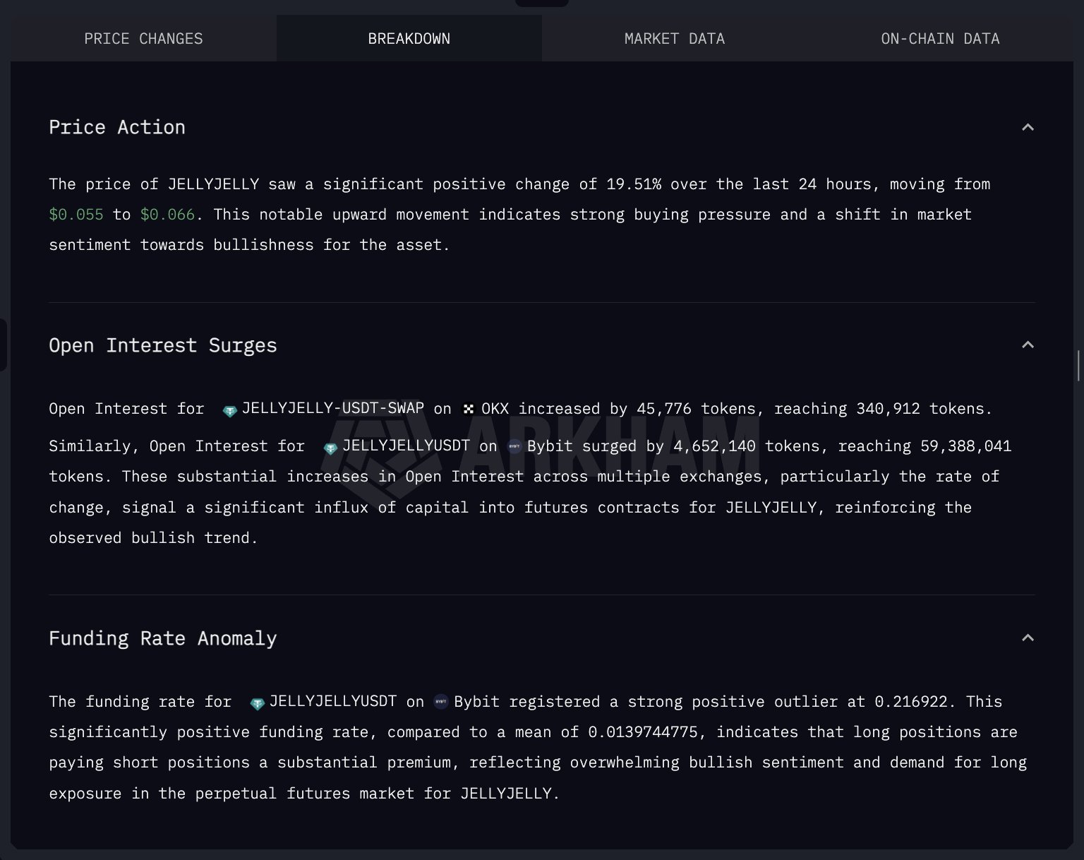This screenshot has width=1084, height=860.
Task: Click the green $0.055 starting price
Action: point(76,215)
